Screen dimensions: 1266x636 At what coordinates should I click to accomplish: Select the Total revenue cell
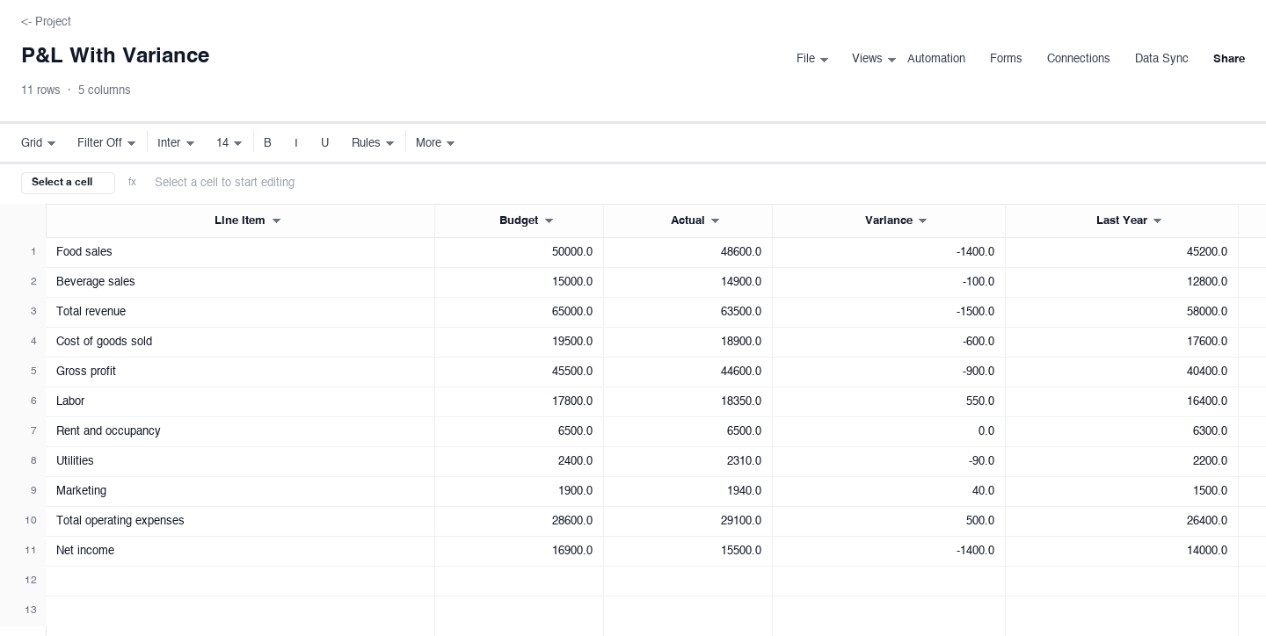point(240,312)
